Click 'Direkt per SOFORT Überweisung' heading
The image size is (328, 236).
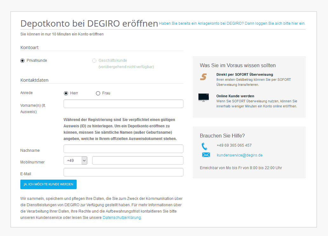pos(244,74)
